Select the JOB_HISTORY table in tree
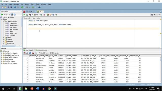This screenshot has width=162, height=91. (14, 30)
